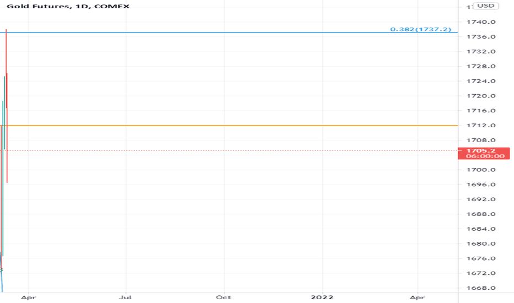Viewport: 514px width, 303px height.
Task: Select the blue Fibonacci retracement line
Action: 229,32
